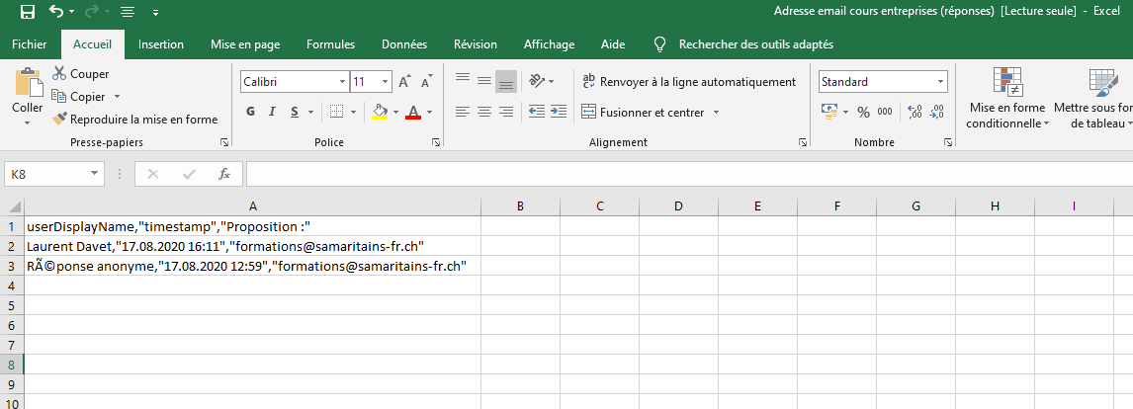
Task: Increase font size with the large A
Action: pyautogui.click(x=405, y=82)
